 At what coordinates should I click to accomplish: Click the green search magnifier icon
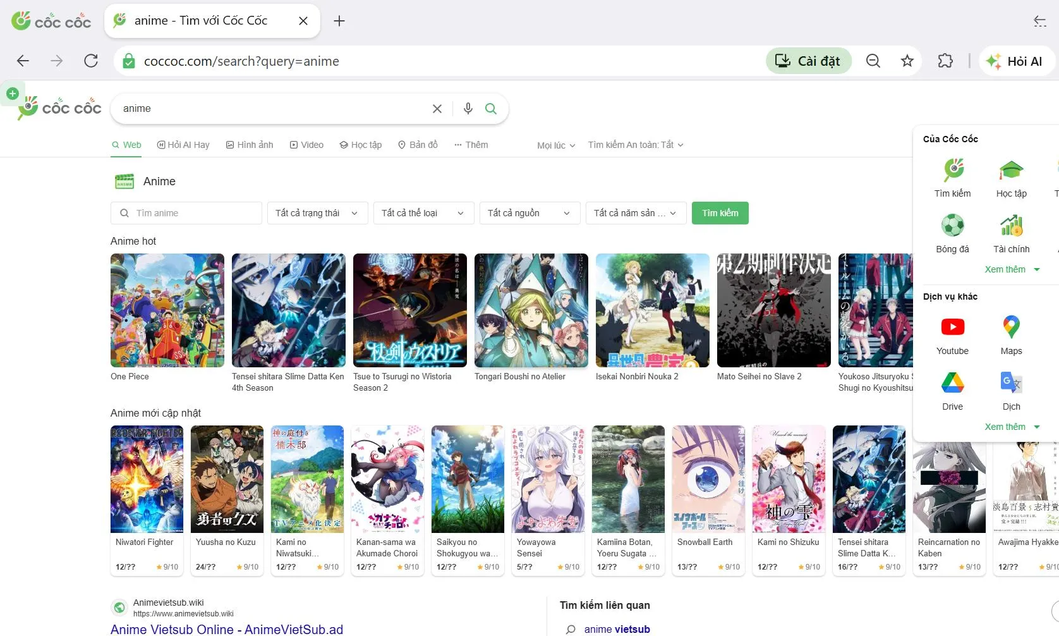[x=491, y=109]
